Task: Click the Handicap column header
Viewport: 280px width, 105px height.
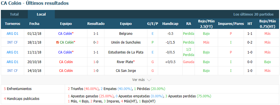Action: [170, 24]
